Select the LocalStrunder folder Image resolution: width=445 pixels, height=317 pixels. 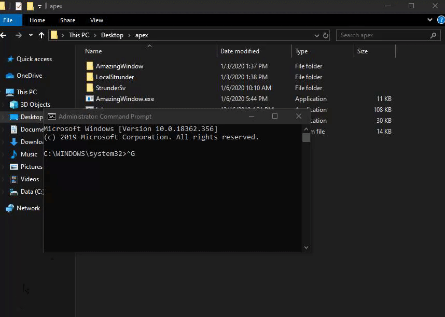coord(115,77)
